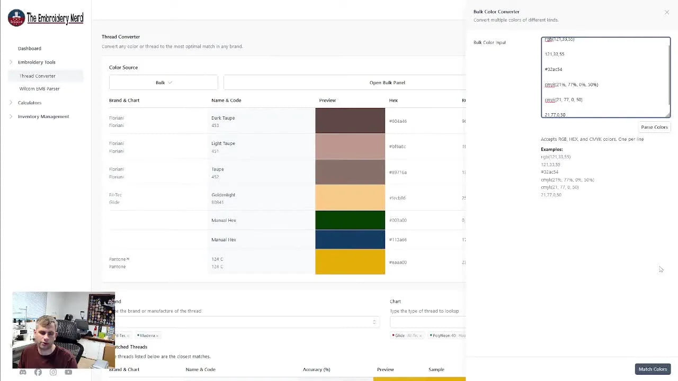This screenshot has width=678, height=381.
Task: Select the Taupe 452 color preview
Action: click(350, 172)
